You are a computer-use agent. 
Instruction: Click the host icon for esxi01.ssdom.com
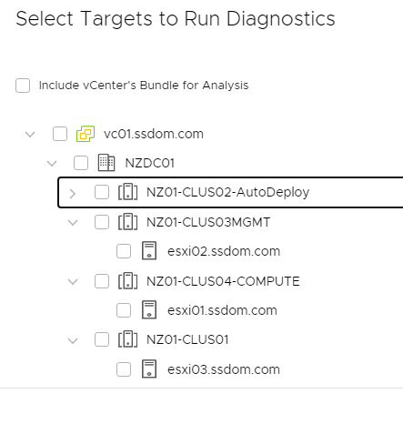pyautogui.click(x=149, y=310)
